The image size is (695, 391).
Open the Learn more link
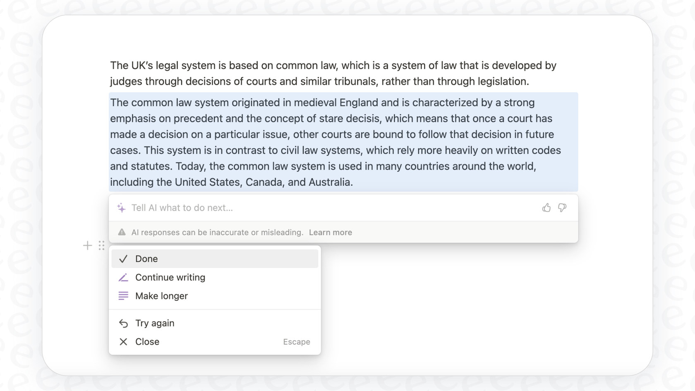330,232
